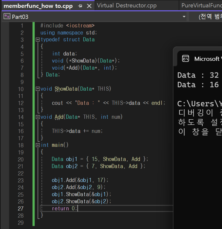Open the Part03 project dropdown
The width and height of the screenshot is (222, 229).
click(184, 17)
